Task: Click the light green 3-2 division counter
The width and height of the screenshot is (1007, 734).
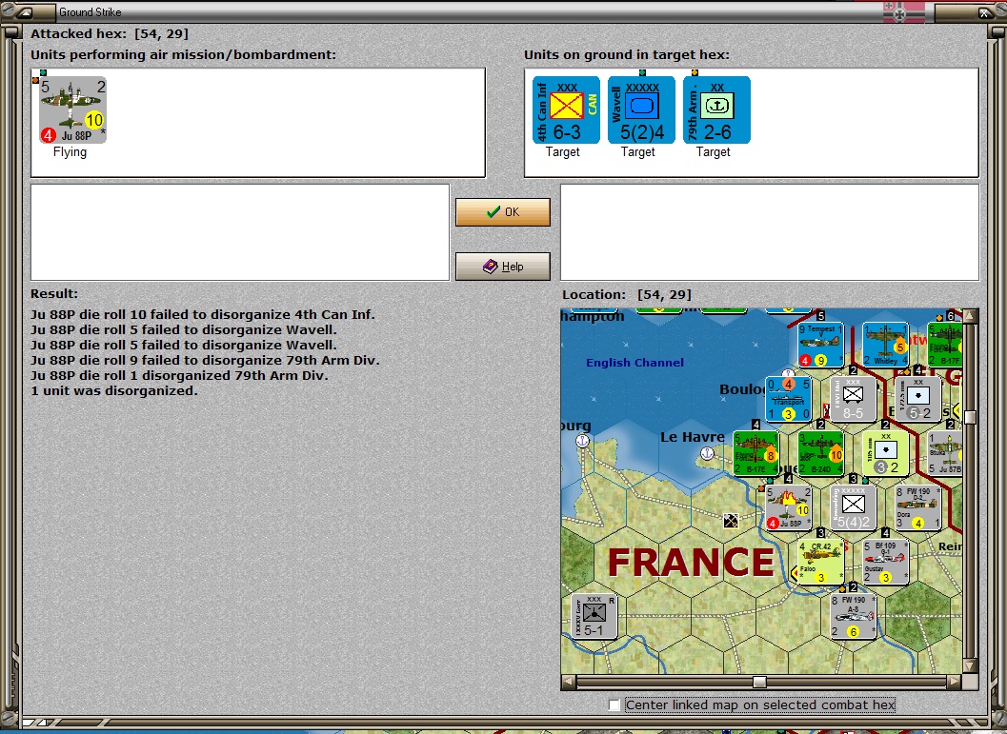Action: pyautogui.click(x=886, y=453)
